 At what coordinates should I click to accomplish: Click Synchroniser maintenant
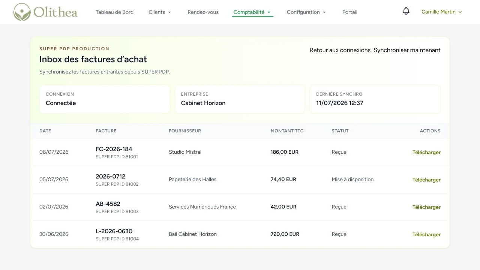pyautogui.click(x=407, y=50)
